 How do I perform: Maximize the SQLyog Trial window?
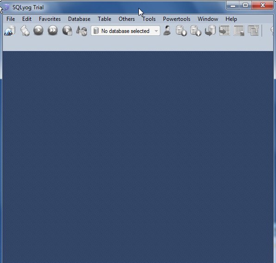tap(245, 5)
